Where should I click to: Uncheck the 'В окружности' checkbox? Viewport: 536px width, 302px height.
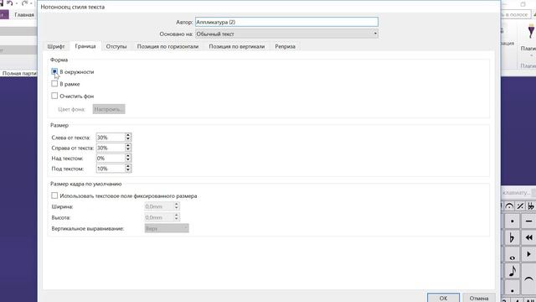tap(54, 71)
